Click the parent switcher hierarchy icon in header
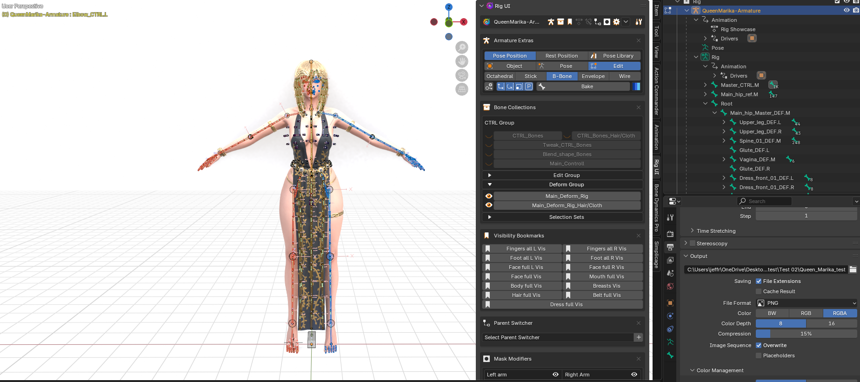This screenshot has width=860, height=382. pyautogui.click(x=598, y=22)
